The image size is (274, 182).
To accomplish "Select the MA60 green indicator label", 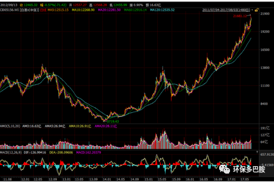I will 135,10.
